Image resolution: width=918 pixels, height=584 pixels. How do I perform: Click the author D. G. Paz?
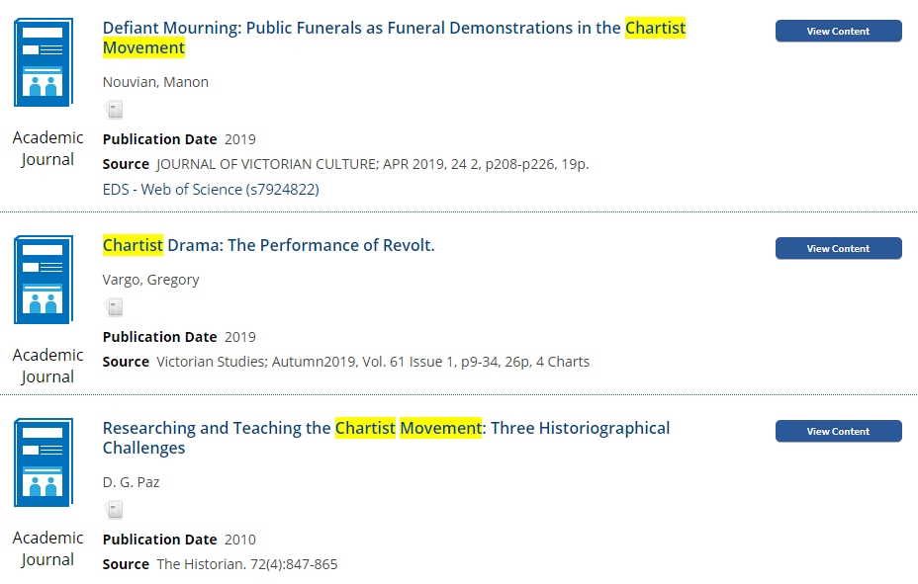point(131,482)
